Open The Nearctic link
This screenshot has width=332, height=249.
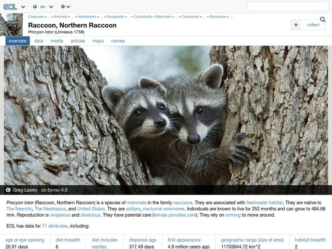point(19,209)
